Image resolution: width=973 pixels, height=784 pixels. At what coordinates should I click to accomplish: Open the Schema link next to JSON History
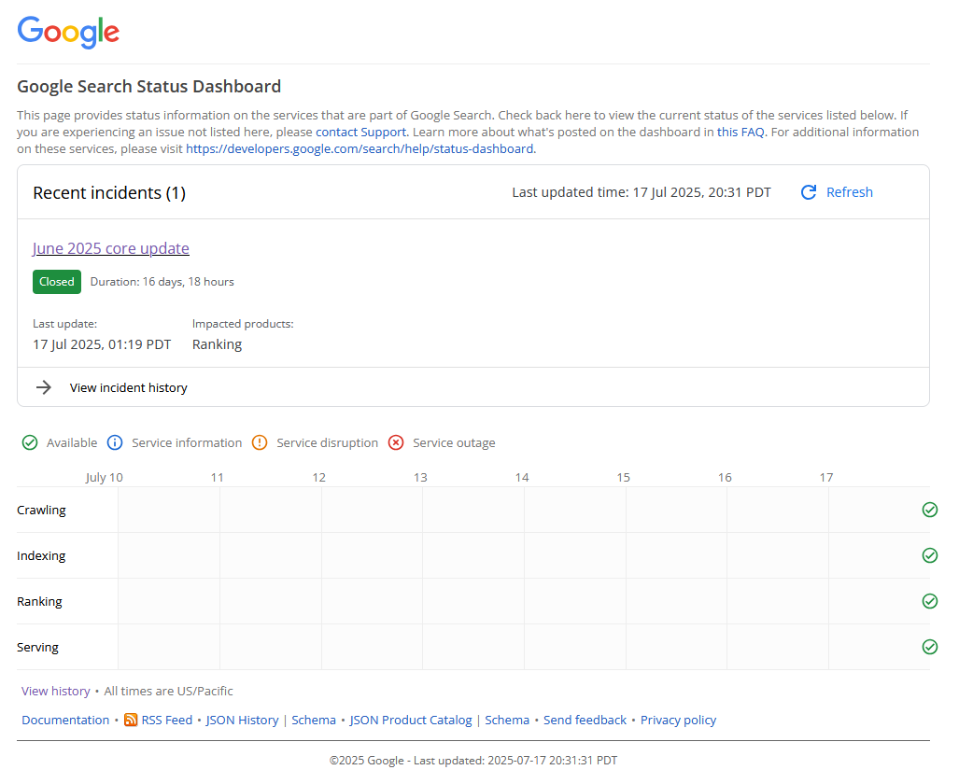tap(314, 721)
